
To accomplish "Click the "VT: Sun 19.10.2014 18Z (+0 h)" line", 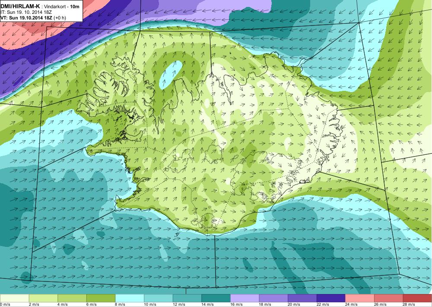I will coord(33,18).
